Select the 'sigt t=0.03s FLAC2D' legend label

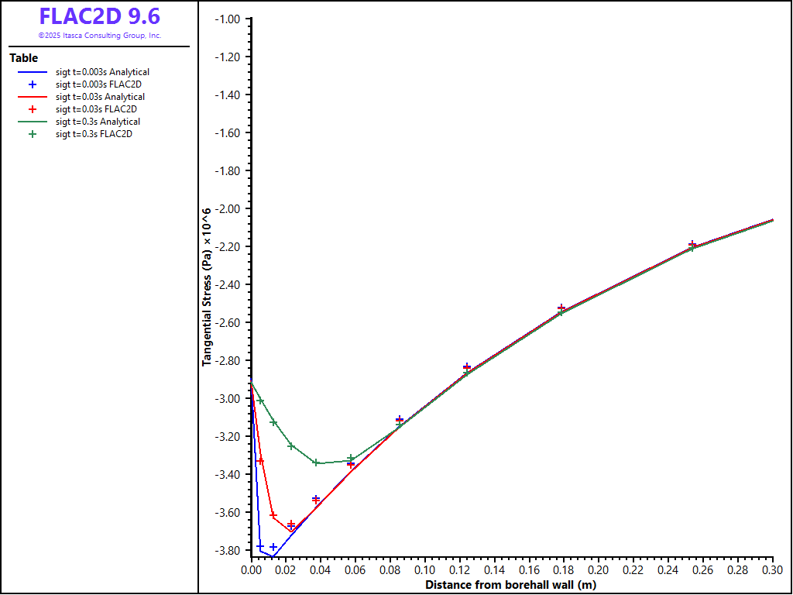pyautogui.click(x=96, y=109)
